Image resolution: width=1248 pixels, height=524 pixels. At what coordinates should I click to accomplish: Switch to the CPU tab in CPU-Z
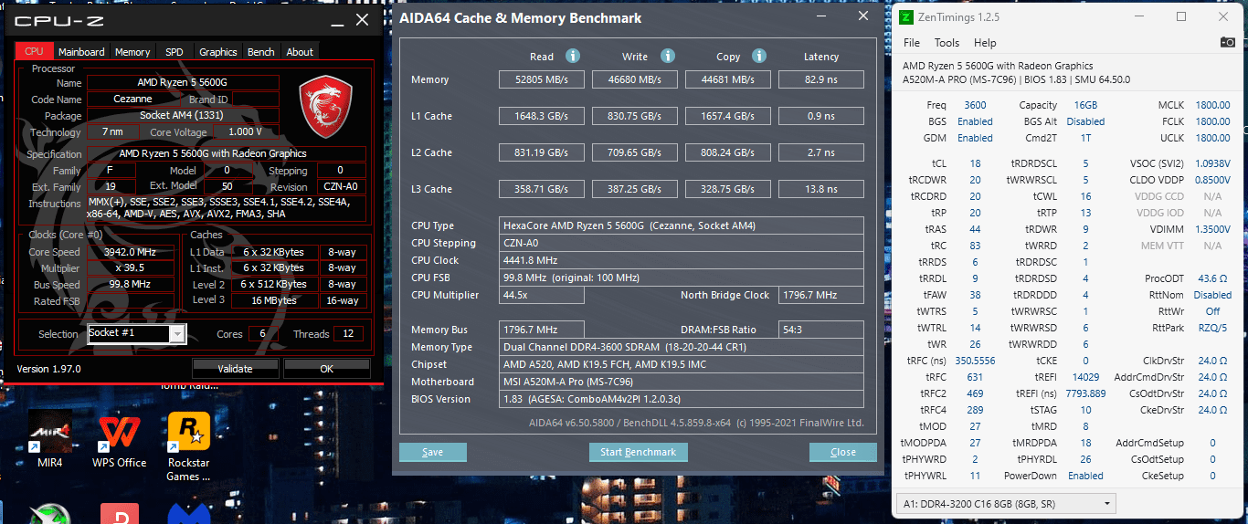pyautogui.click(x=35, y=52)
